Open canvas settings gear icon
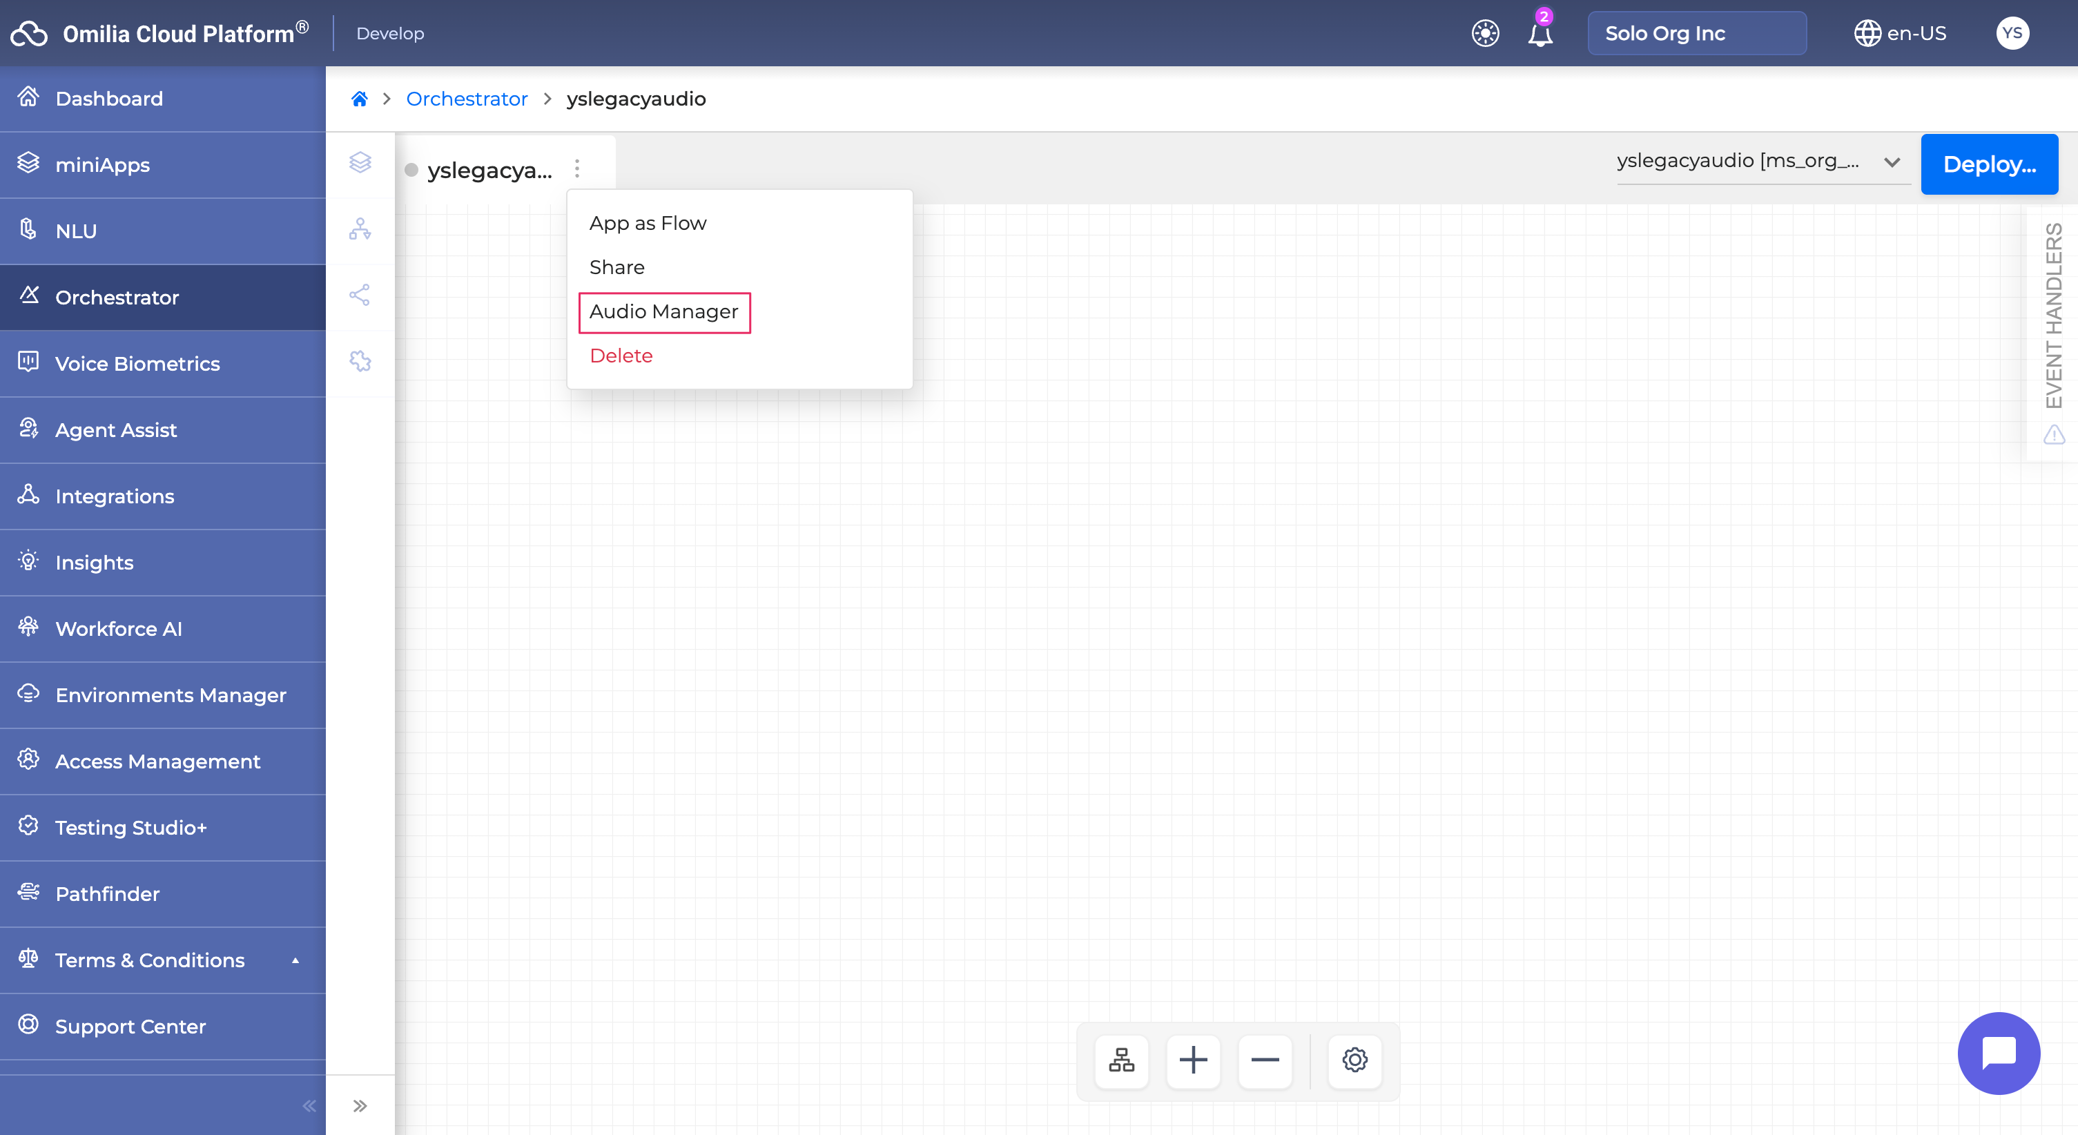Viewport: 2078px width, 1135px height. (1354, 1060)
